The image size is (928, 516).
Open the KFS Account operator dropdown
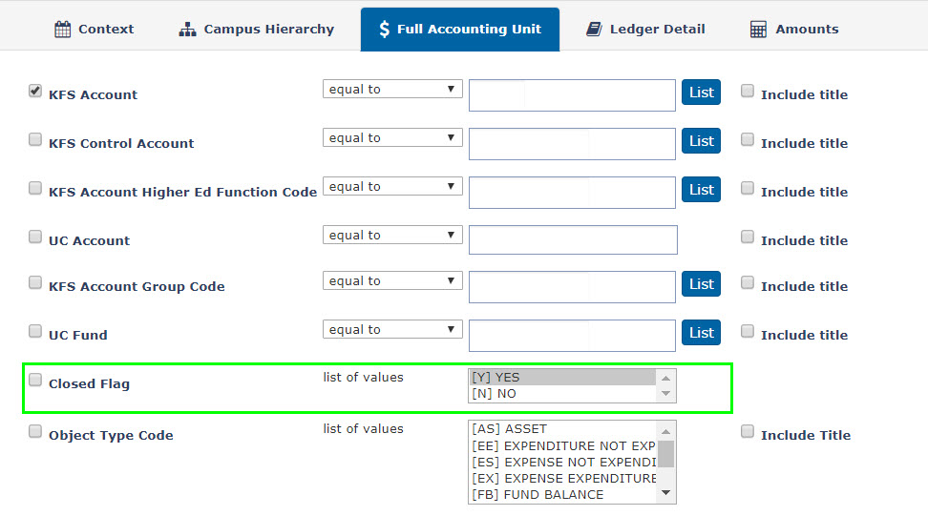click(x=392, y=90)
